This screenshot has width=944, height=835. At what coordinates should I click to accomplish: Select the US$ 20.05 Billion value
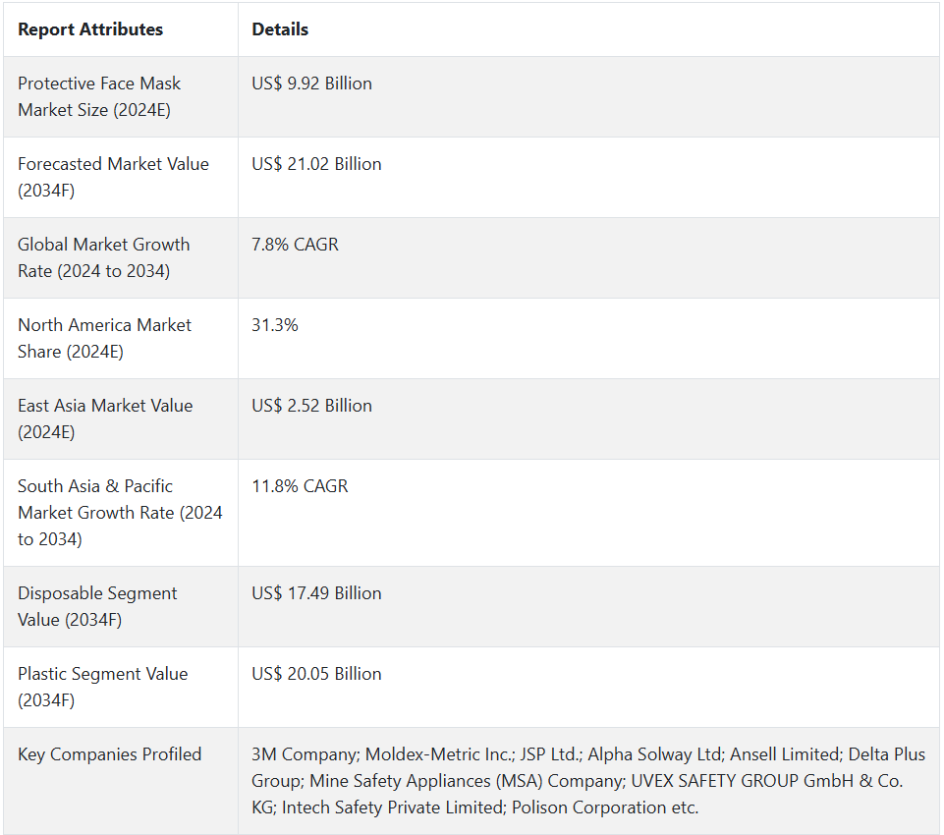tap(316, 674)
